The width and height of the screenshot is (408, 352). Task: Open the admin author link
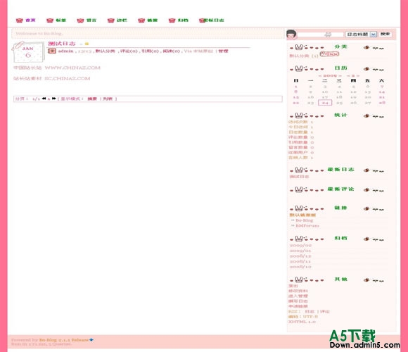coord(65,51)
